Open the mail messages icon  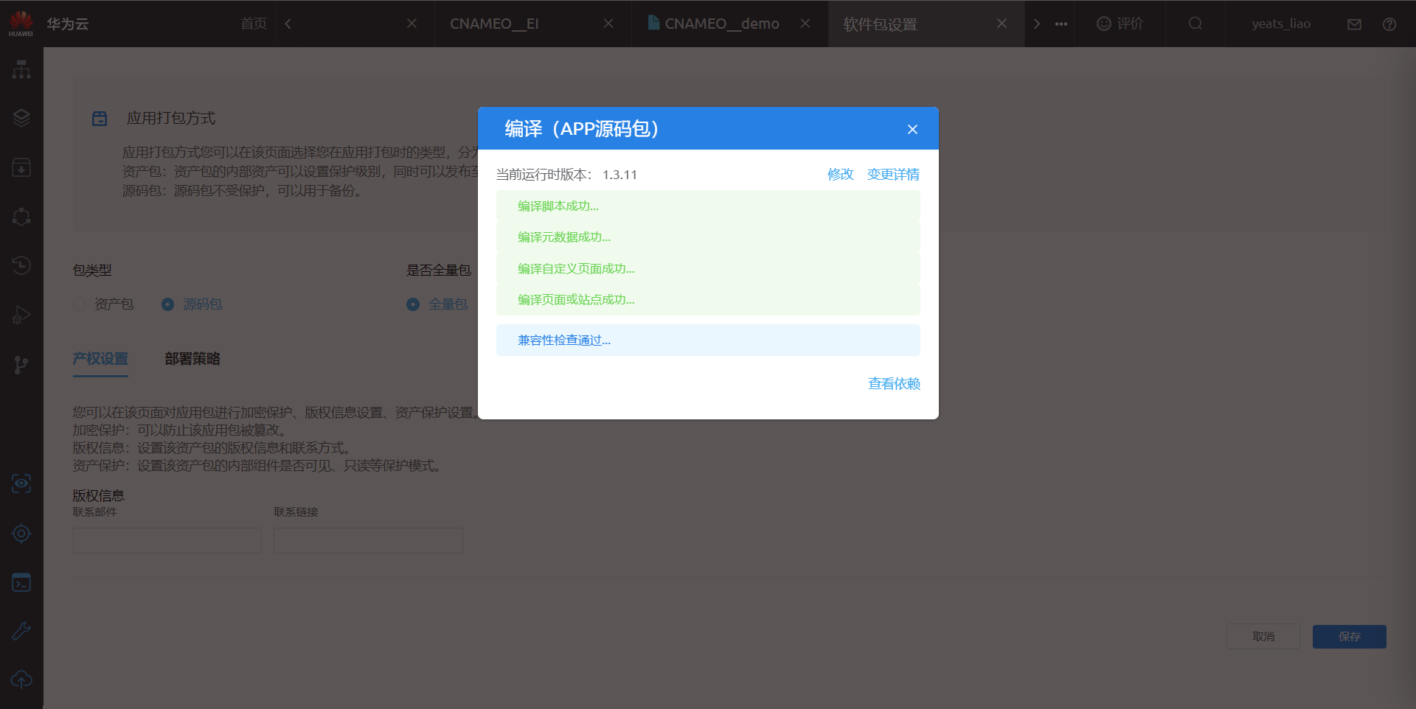coord(1354,24)
